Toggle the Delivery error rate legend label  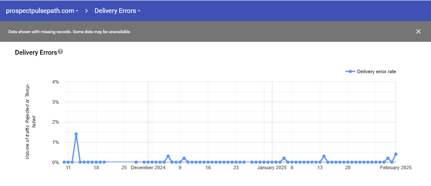point(376,71)
